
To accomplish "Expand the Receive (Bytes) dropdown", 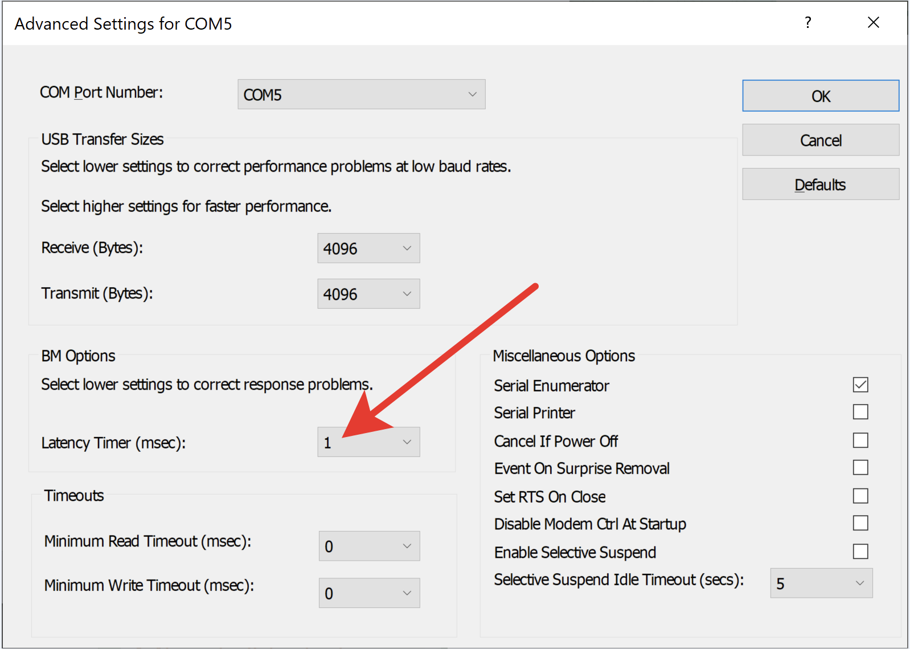I will click(x=368, y=248).
